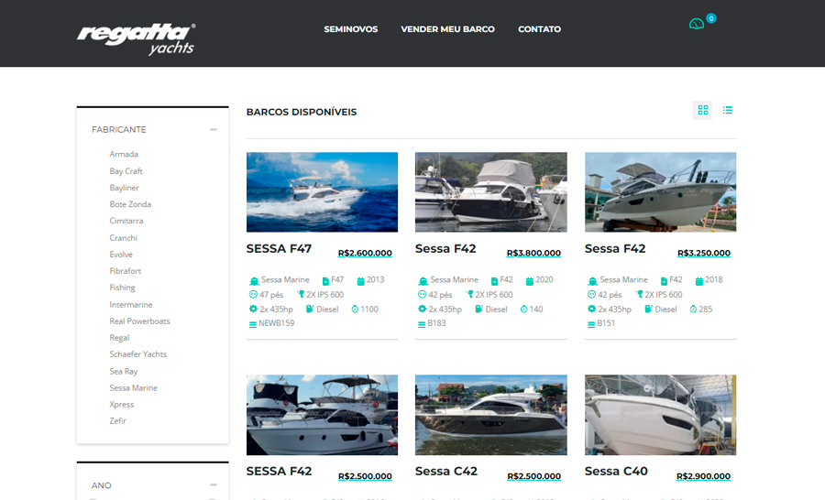Viewport: 825px width, 500px height.
Task: Filter by manufacturer Armada
Action: pos(124,154)
